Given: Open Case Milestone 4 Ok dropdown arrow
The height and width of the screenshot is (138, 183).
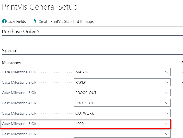Looking at the screenshot, I should pyautogui.click(x=167, y=103).
